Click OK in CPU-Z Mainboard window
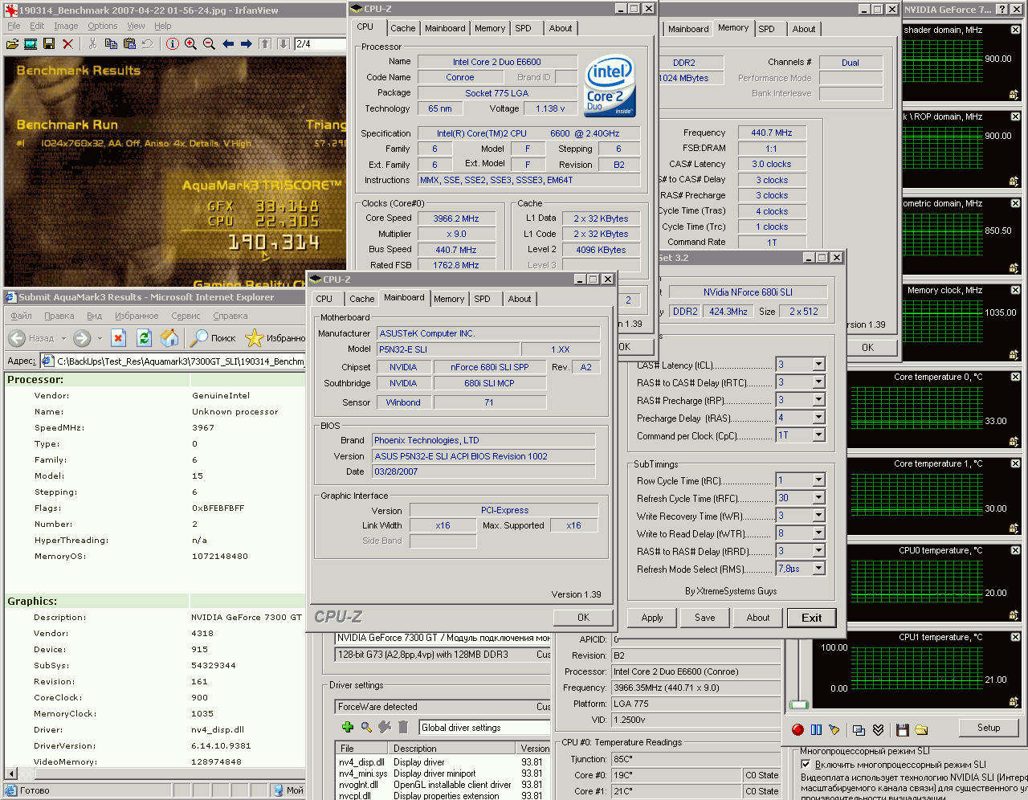The image size is (1028, 800). (583, 618)
